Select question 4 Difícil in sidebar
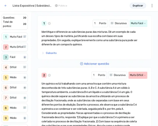 tap(14, 67)
